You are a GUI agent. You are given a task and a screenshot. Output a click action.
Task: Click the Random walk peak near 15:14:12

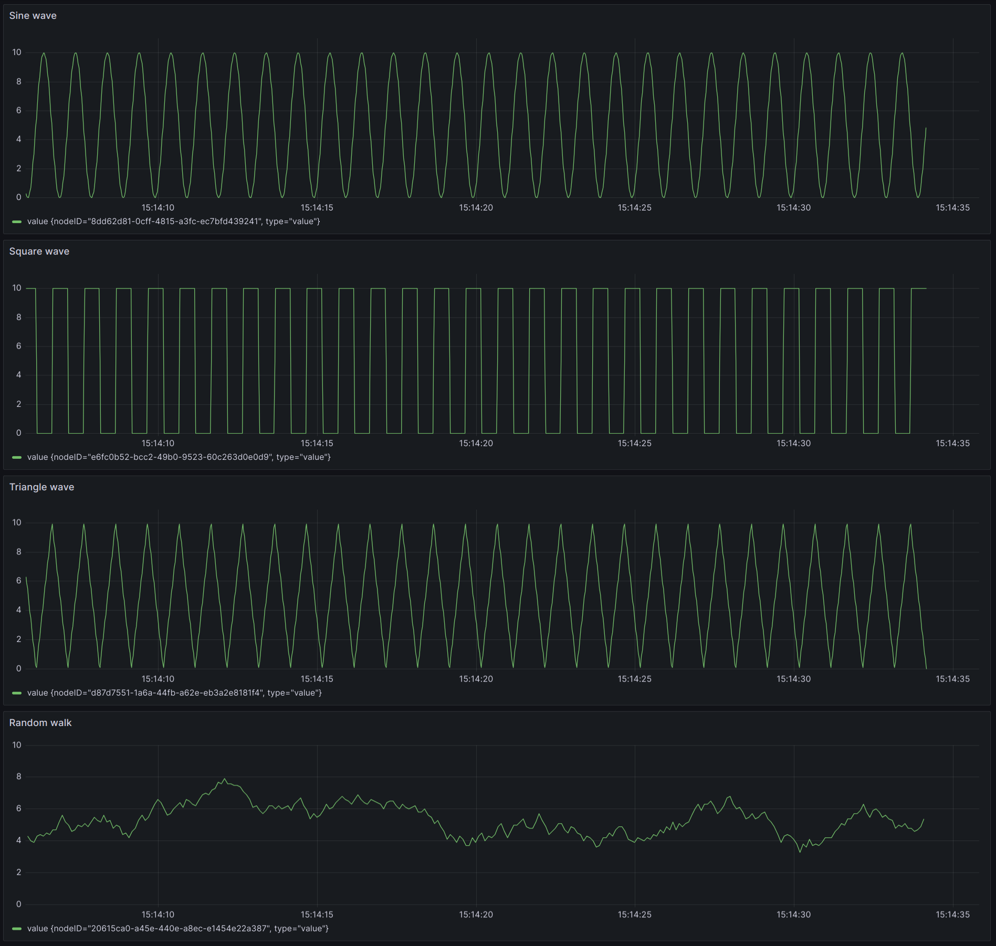(x=225, y=779)
